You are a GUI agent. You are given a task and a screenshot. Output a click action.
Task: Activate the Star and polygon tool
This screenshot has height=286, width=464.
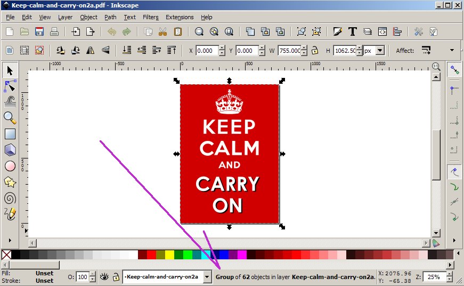(x=10, y=182)
